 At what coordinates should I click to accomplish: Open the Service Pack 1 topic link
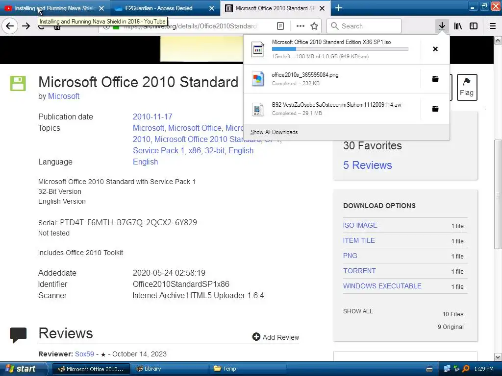point(158,150)
